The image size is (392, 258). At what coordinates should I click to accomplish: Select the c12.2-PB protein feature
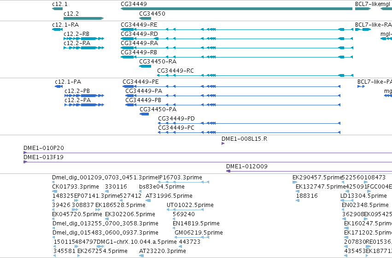coord(84,96)
